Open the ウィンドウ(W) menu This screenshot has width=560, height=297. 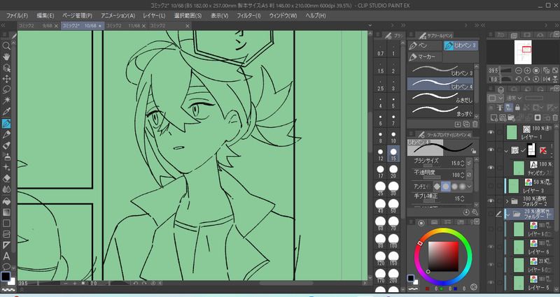click(x=283, y=15)
